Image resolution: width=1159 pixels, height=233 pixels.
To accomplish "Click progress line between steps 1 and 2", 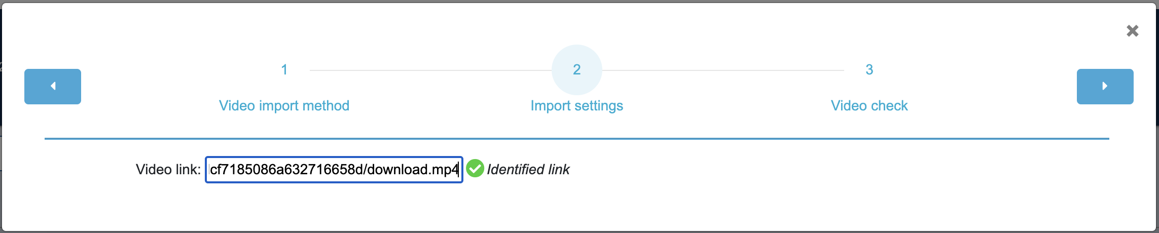I will pos(430,70).
